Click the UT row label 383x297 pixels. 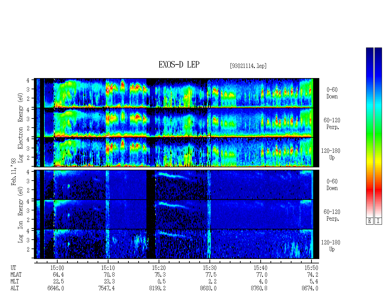click(13, 268)
